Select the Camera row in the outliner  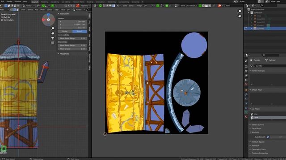pyautogui.click(x=265, y=25)
